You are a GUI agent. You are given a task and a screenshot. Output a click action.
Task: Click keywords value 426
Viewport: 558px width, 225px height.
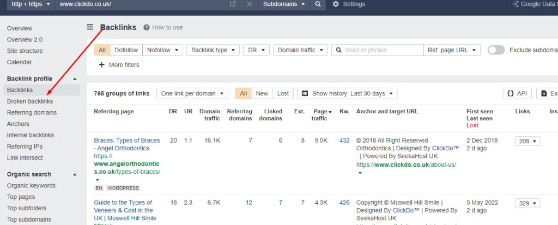[344, 203]
